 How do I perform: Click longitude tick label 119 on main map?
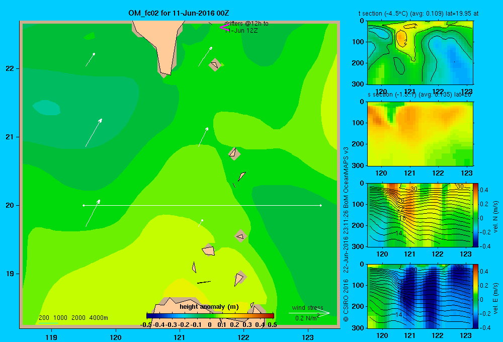pos(51,337)
